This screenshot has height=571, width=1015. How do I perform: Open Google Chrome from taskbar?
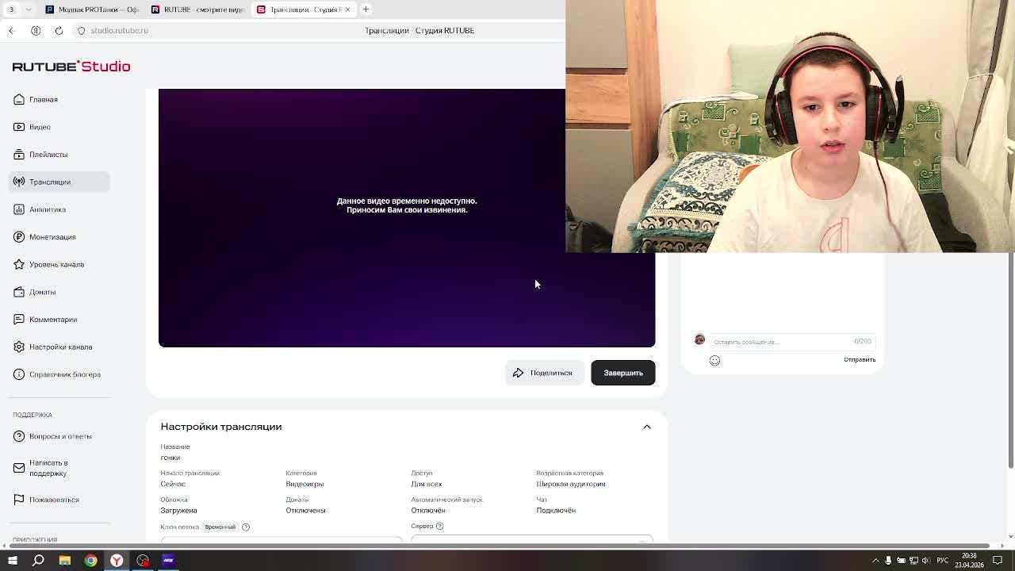point(91,561)
